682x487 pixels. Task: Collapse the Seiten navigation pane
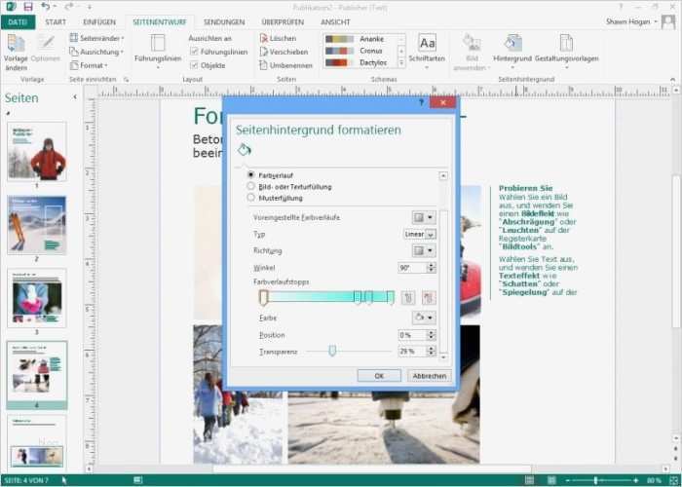coord(75,97)
